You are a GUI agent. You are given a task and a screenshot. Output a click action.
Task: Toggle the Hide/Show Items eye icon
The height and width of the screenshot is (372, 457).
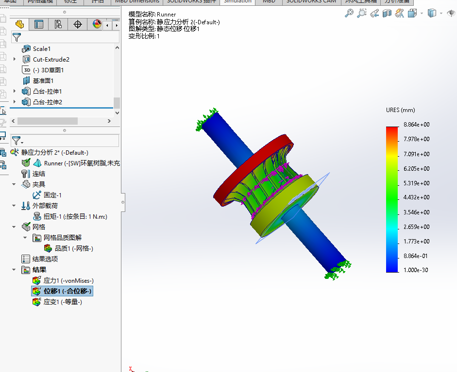(451, 13)
